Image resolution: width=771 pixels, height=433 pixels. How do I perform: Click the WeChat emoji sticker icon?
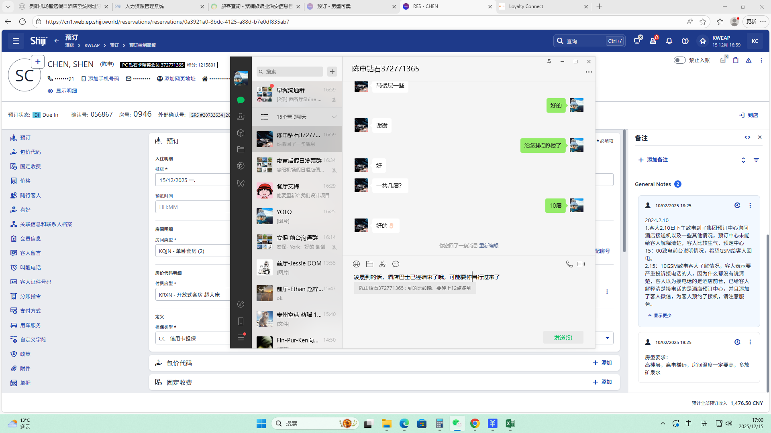click(x=356, y=264)
